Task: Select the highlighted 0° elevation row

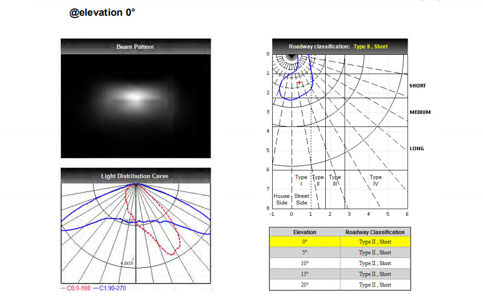Action: 304,242
